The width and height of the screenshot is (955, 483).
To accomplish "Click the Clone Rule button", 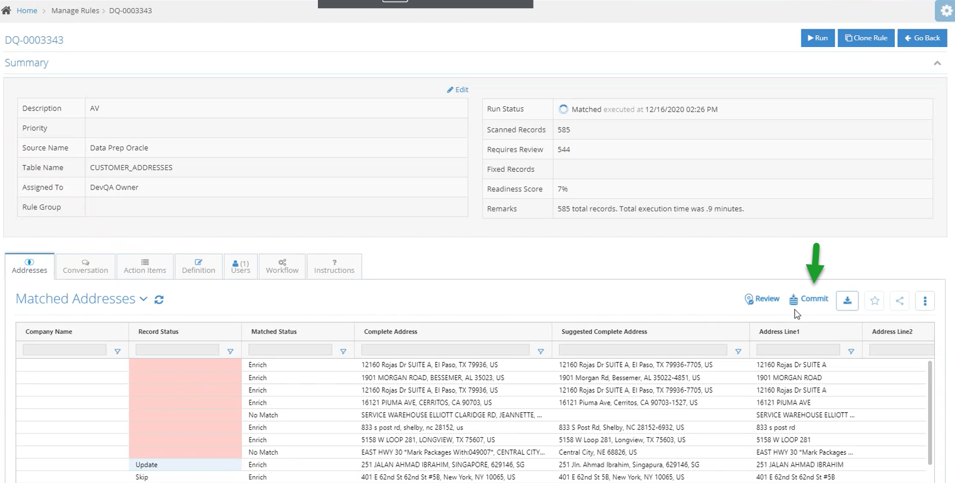I will click(866, 38).
